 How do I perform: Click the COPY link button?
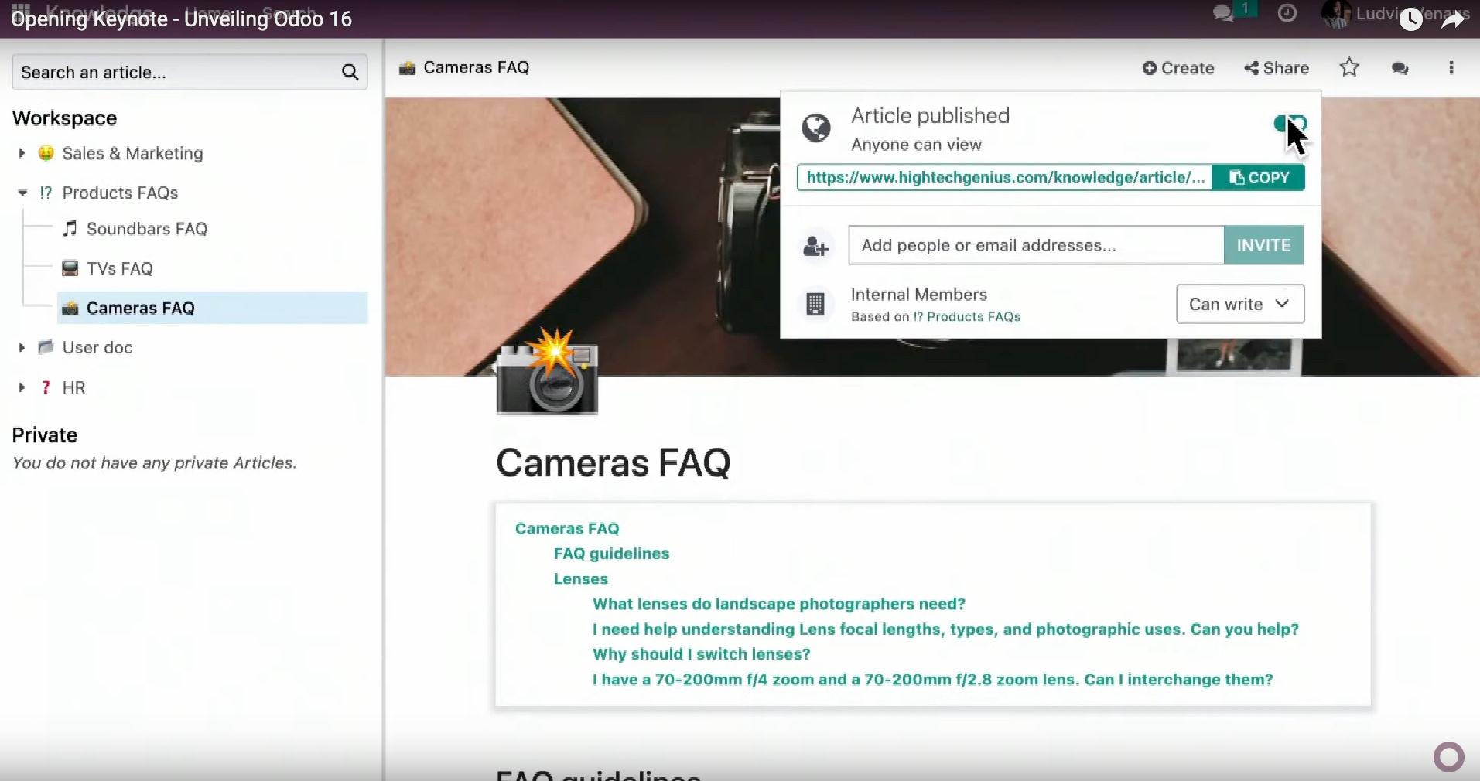pyautogui.click(x=1259, y=178)
